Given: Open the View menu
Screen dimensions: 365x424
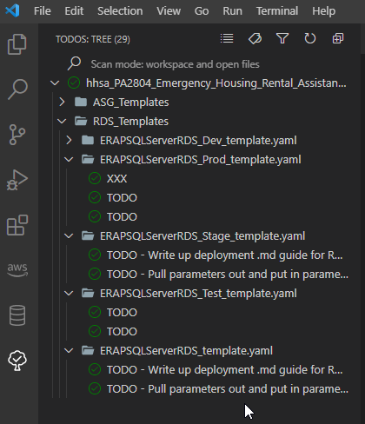Looking at the screenshot, I should 169,11.
